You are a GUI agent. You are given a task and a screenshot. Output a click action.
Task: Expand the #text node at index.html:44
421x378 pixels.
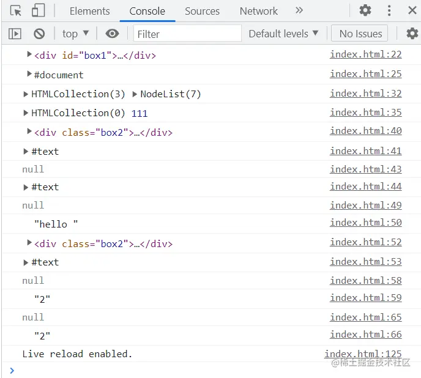(x=26, y=187)
